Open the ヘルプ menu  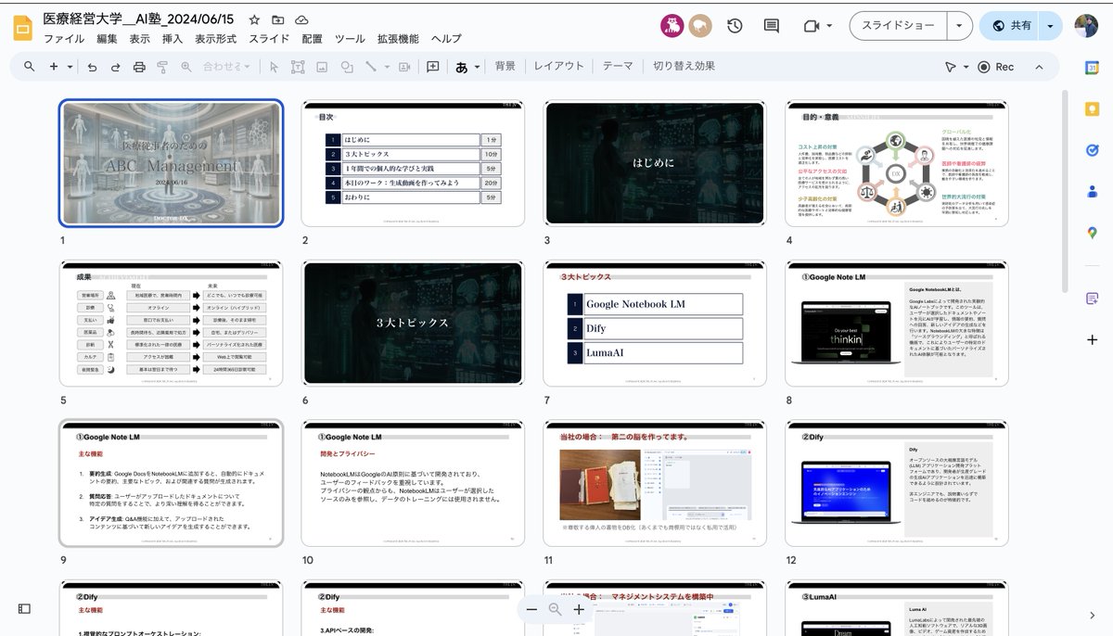(x=446, y=39)
